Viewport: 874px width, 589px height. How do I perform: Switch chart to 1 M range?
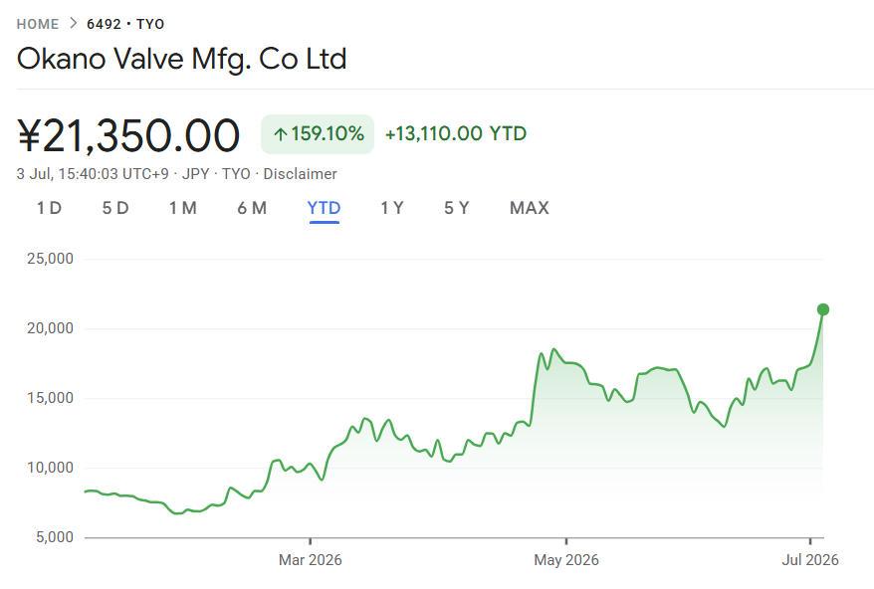pyautogui.click(x=183, y=208)
